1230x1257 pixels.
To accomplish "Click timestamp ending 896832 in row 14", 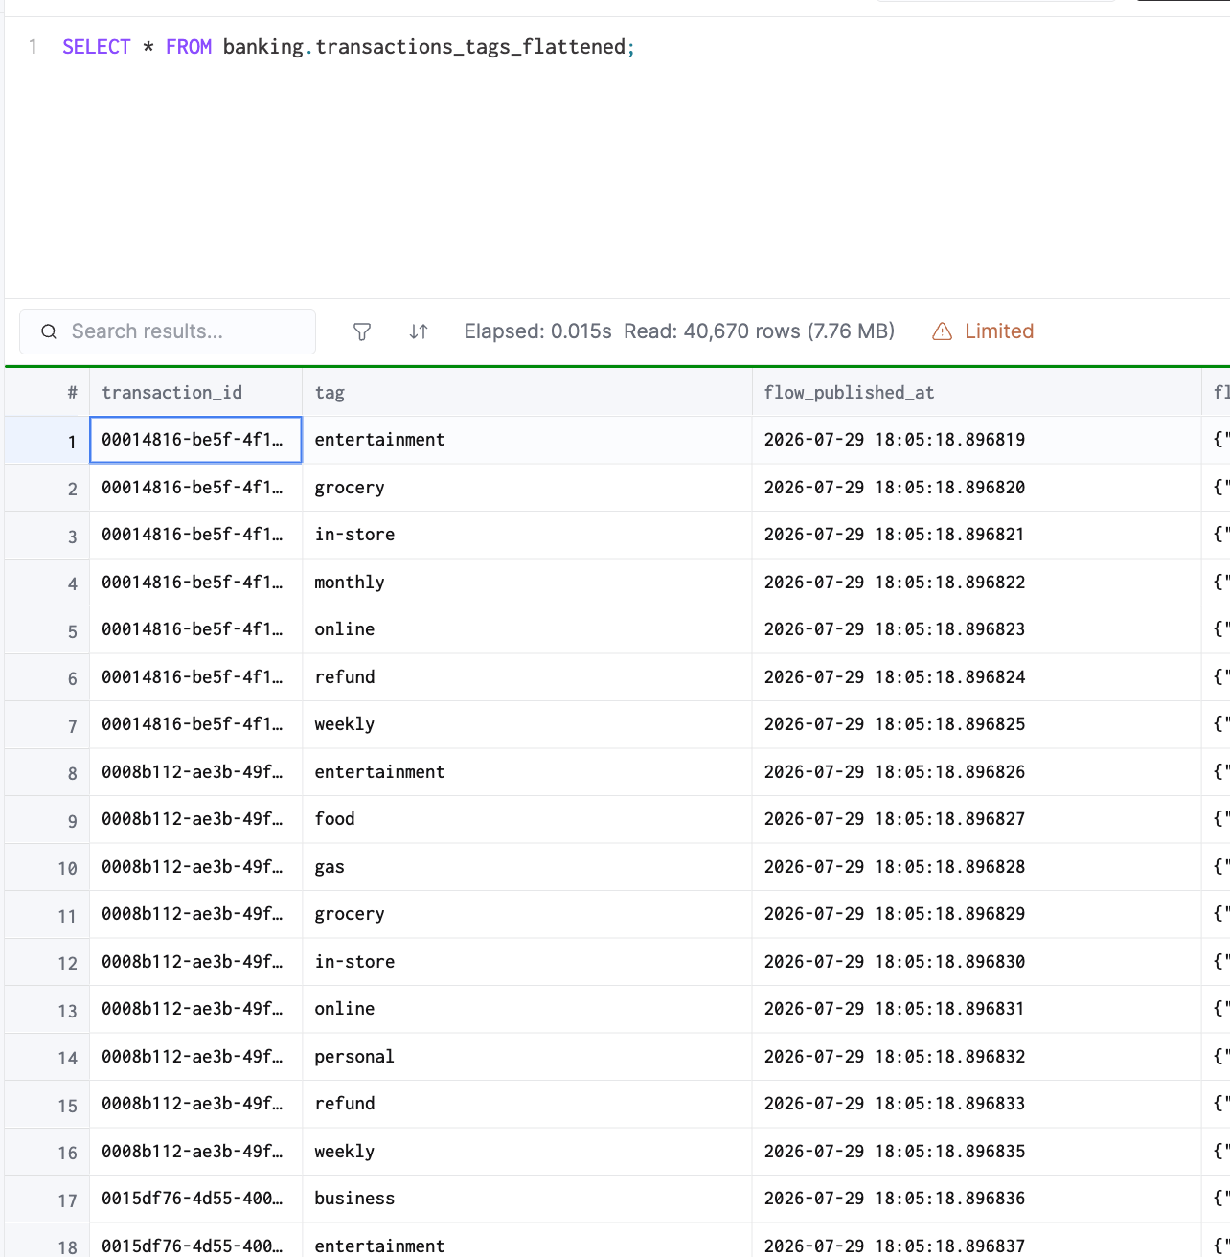I will pos(895,1057).
